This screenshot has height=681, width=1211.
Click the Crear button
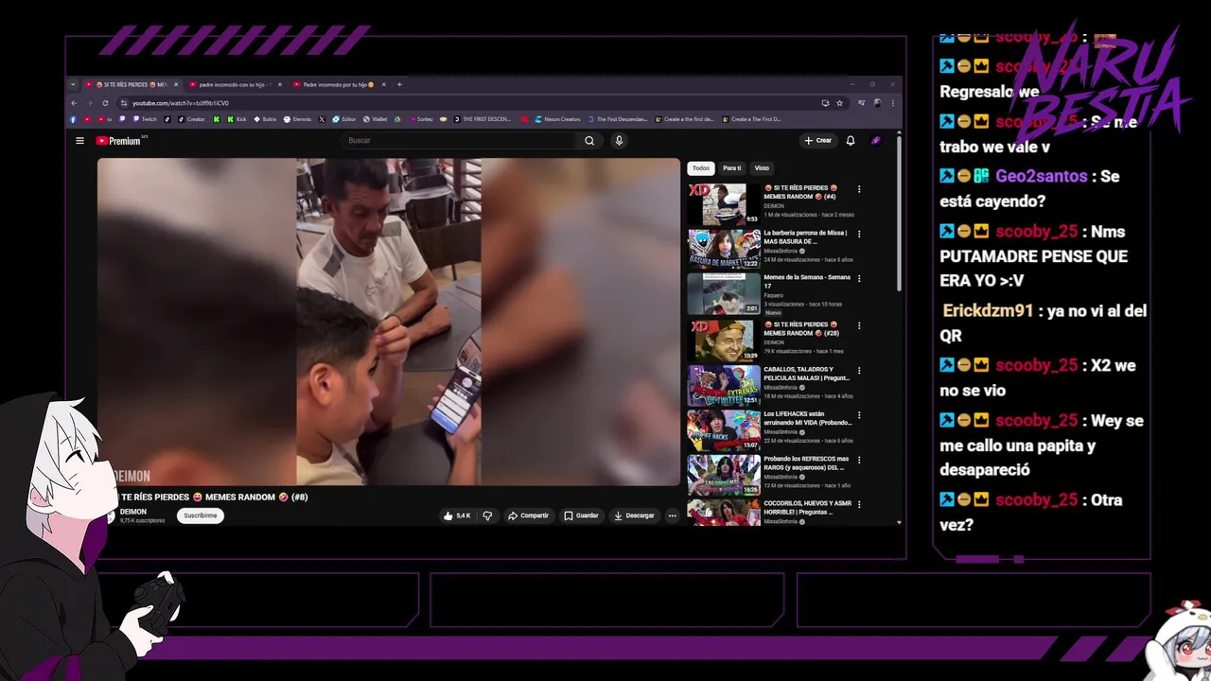click(818, 141)
